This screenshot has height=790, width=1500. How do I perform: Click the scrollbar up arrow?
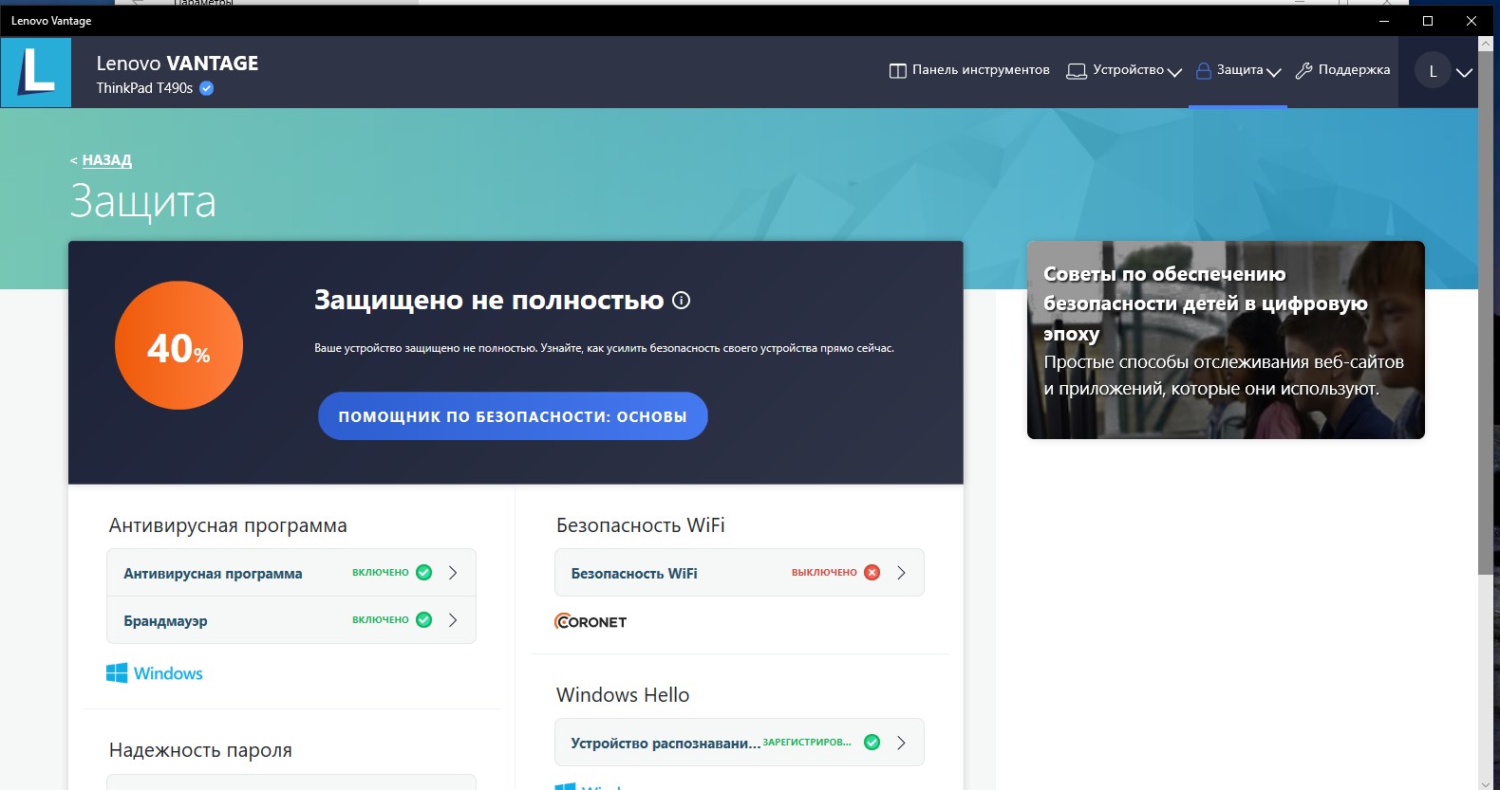click(1486, 44)
